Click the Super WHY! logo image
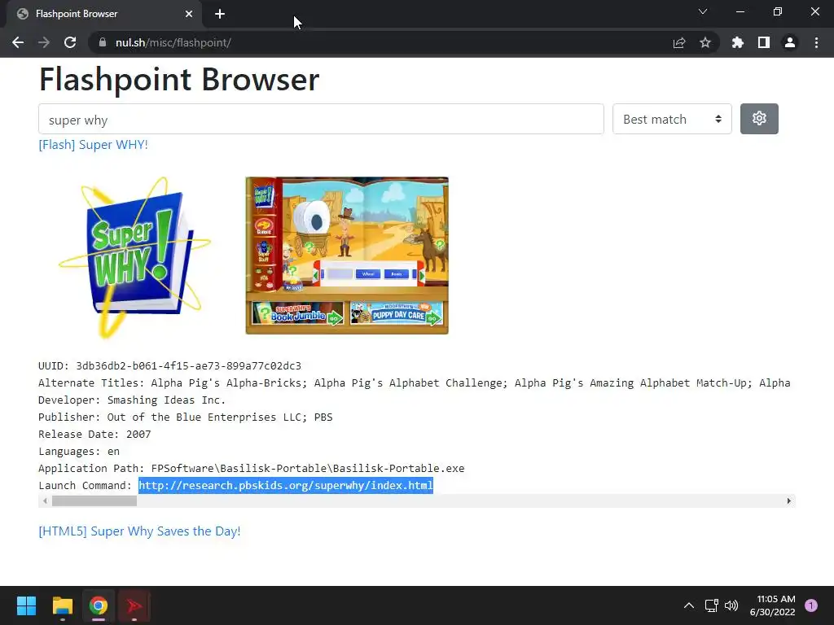Viewport: 834px width, 625px height. (135, 257)
